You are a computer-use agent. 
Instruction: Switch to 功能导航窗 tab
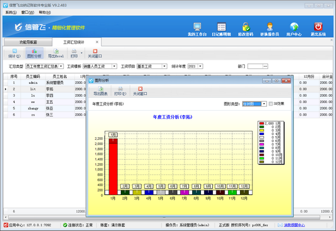click(28, 42)
